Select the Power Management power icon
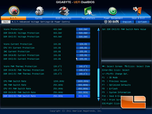Image resolution: width=152 pixels, height=114 pixels. coord(113,11)
